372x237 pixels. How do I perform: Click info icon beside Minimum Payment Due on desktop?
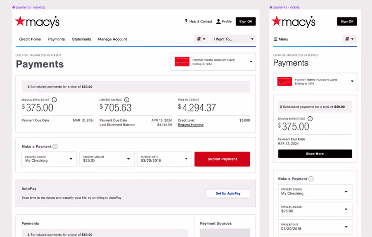click(54, 100)
